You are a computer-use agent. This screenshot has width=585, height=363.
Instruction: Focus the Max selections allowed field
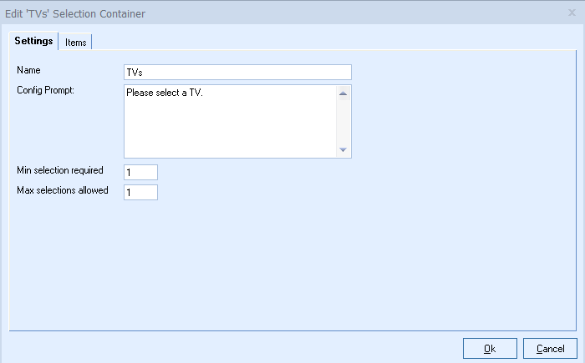tap(140, 192)
